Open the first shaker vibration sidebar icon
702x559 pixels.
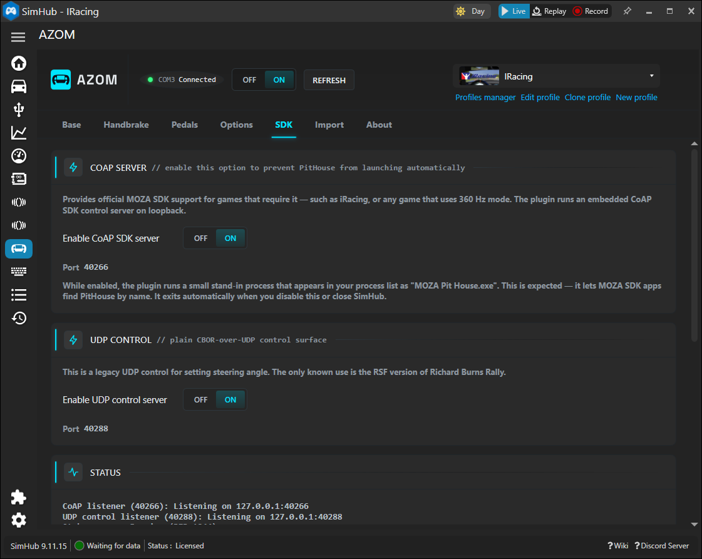[x=19, y=202]
